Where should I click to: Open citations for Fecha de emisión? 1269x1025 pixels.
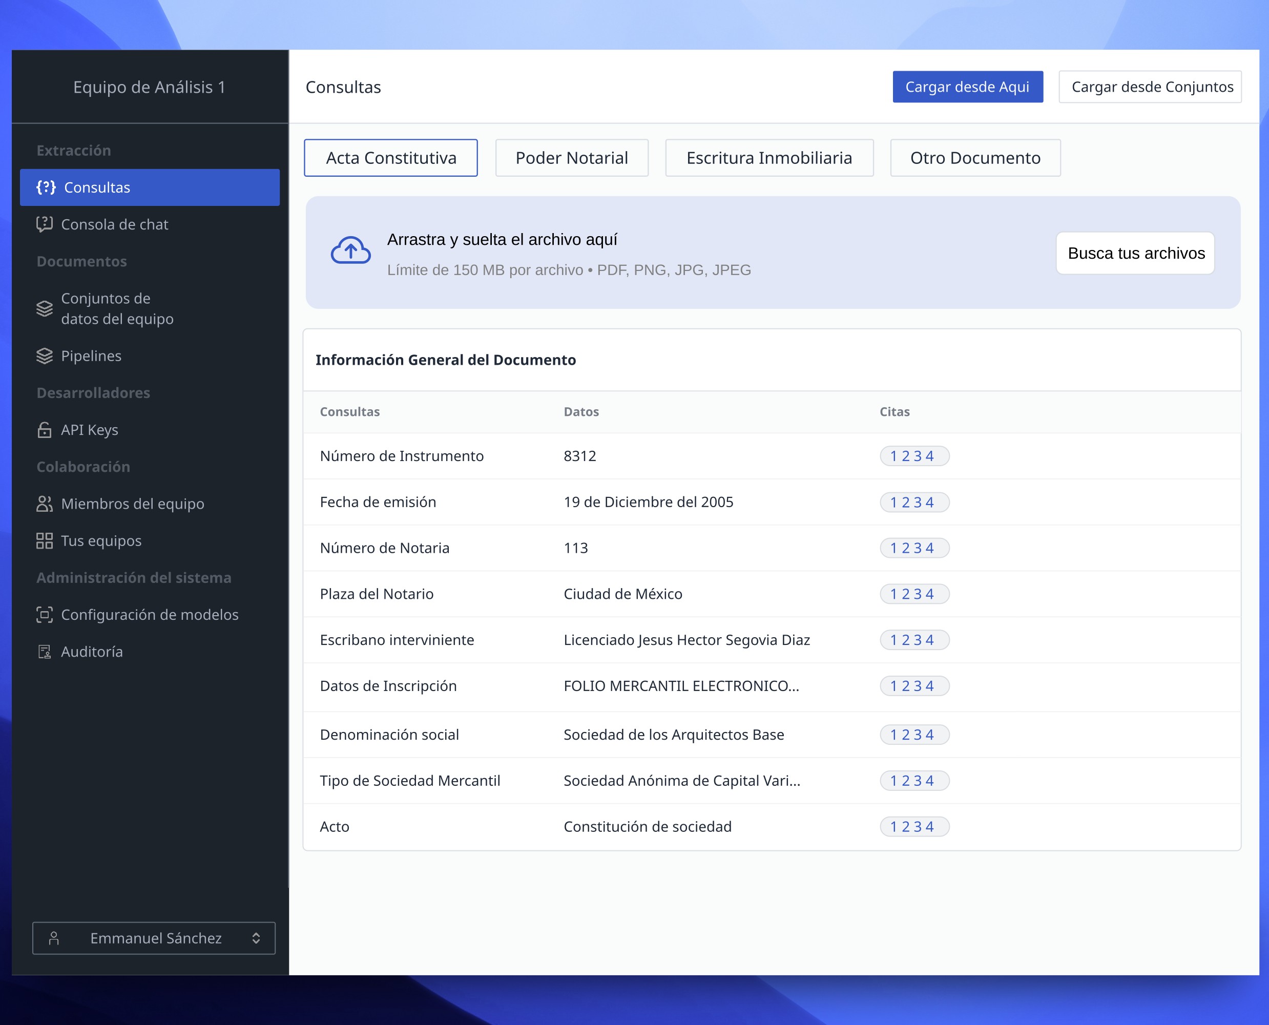(914, 503)
